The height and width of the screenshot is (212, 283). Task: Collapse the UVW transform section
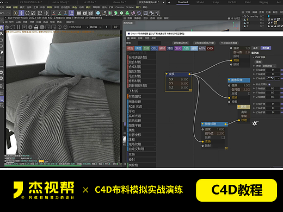coord(254,57)
